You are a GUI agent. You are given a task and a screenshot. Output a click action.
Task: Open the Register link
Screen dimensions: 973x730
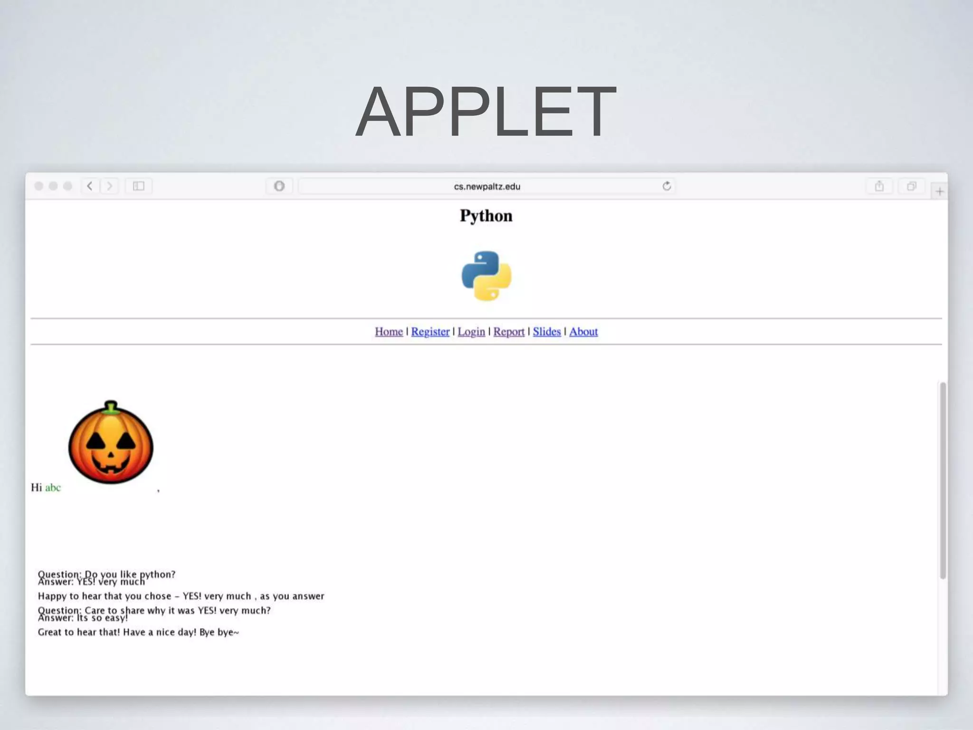pos(430,332)
